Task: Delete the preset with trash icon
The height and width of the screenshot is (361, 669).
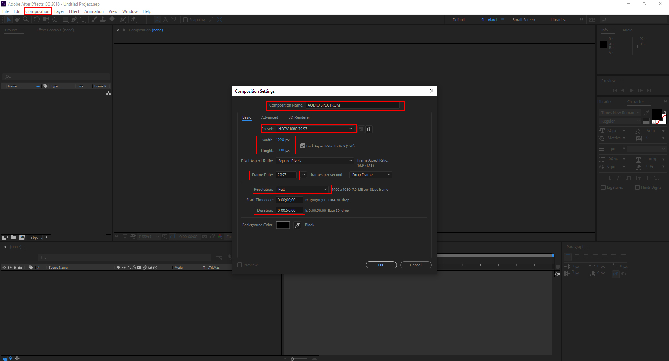Action: [369, 129]
